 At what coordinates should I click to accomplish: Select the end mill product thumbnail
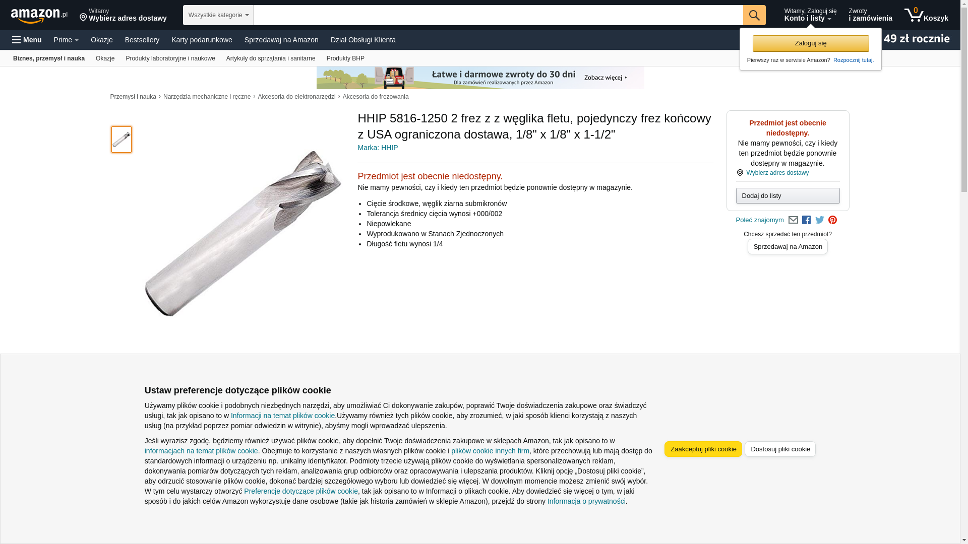122,140
